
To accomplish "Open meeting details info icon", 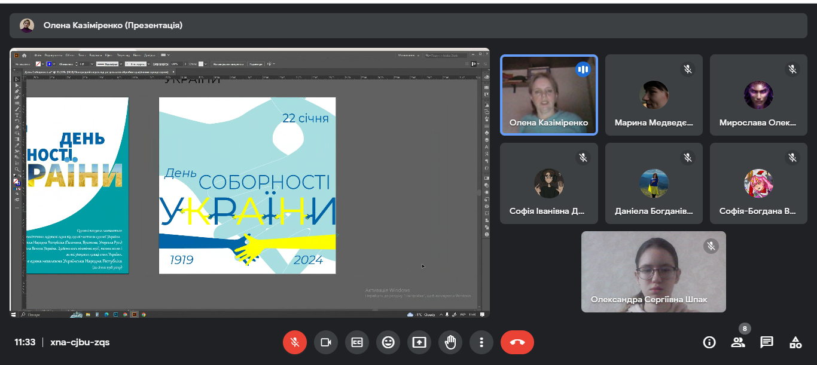I will tap(709, 342).
